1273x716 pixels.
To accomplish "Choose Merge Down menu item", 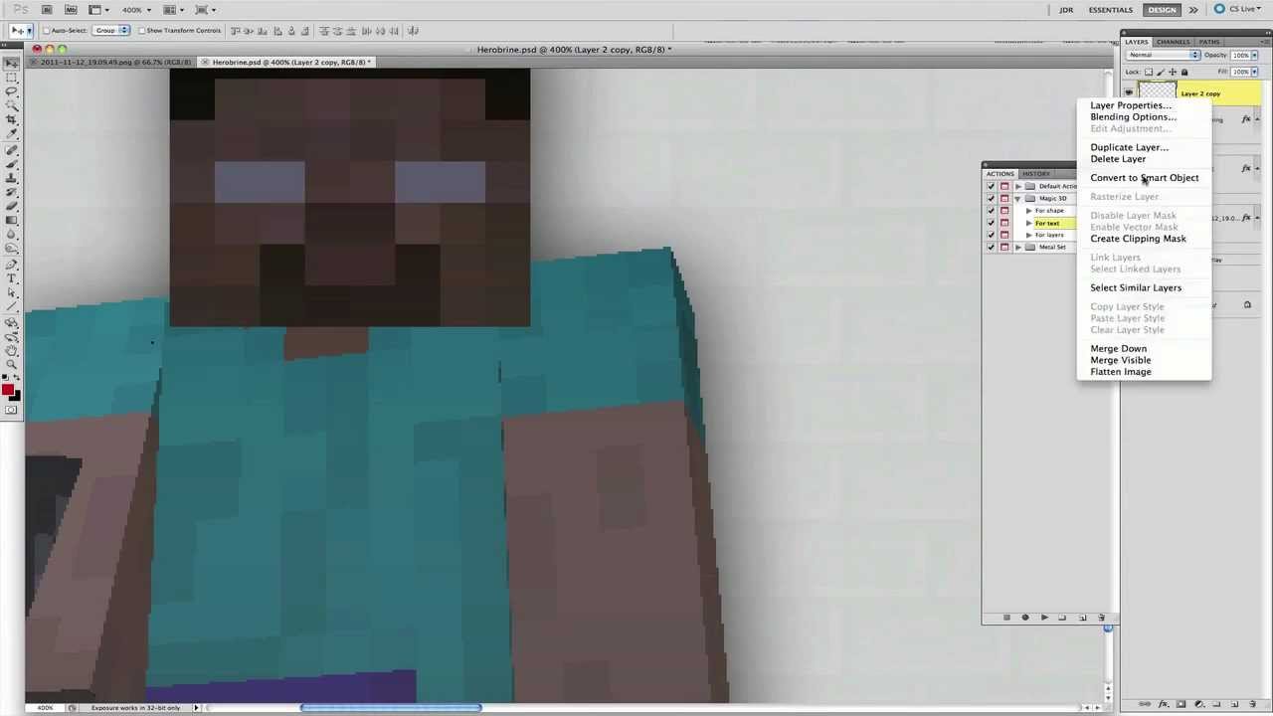I will tap(1118, 349).
